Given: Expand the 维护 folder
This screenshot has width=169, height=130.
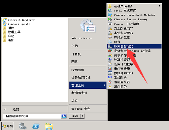Looking at the screenshot, I should [x=8, y=40].
